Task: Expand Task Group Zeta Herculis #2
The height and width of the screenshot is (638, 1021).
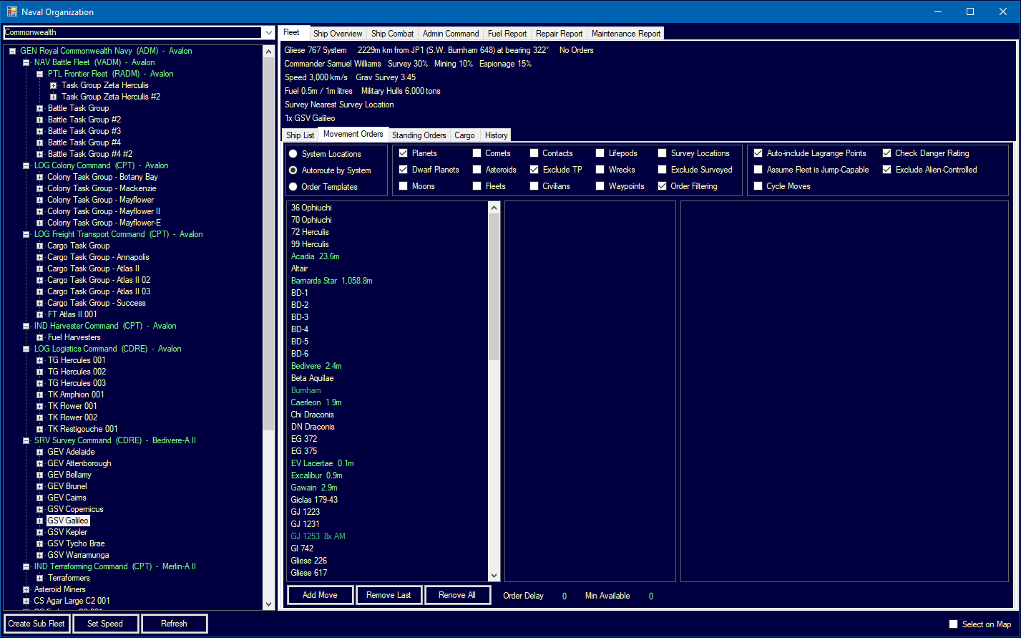Action: (x=54, y=97)
